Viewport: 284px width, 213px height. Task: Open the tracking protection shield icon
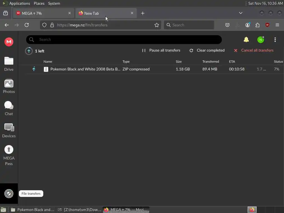[x=44, y=25]
